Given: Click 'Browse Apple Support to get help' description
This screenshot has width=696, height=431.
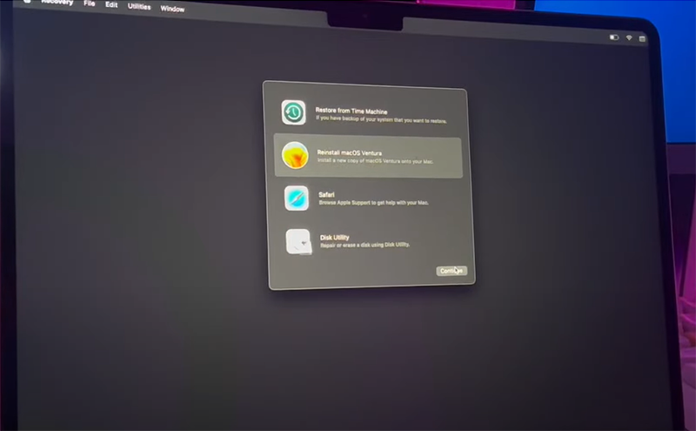Looking at the screenshot, I should [x=374, y=202].
